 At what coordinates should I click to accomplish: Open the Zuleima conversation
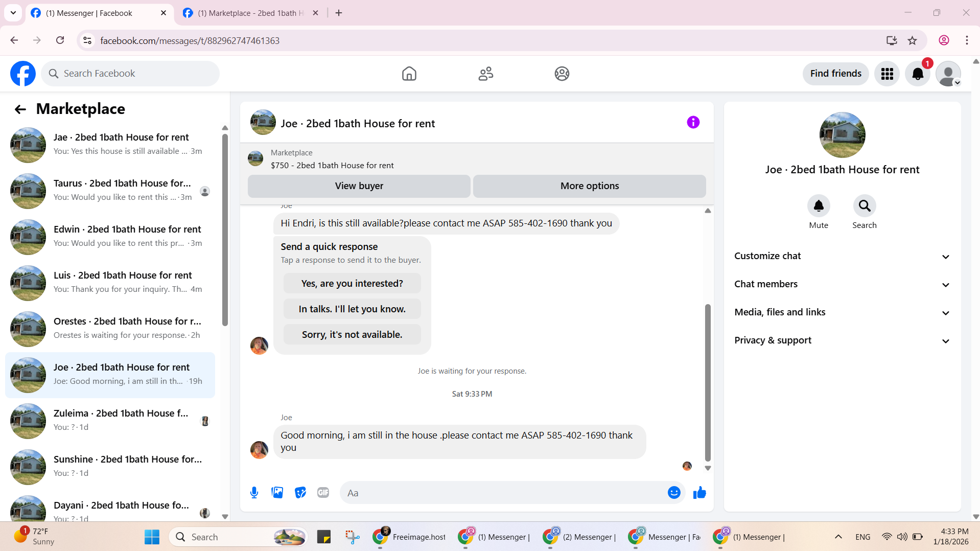pyautogui.click(x=110, y=421)
